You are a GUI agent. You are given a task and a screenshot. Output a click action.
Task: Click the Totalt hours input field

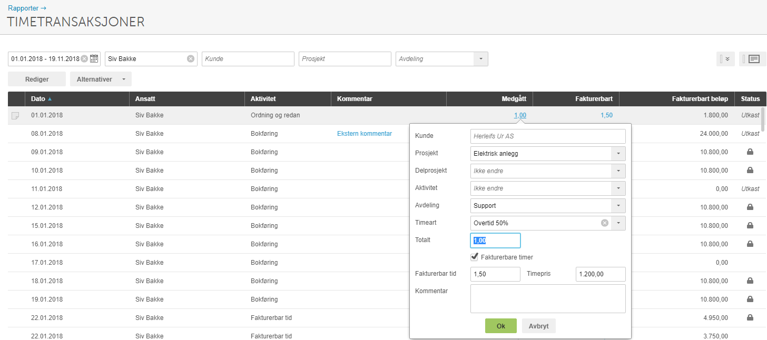coord(495,241)
